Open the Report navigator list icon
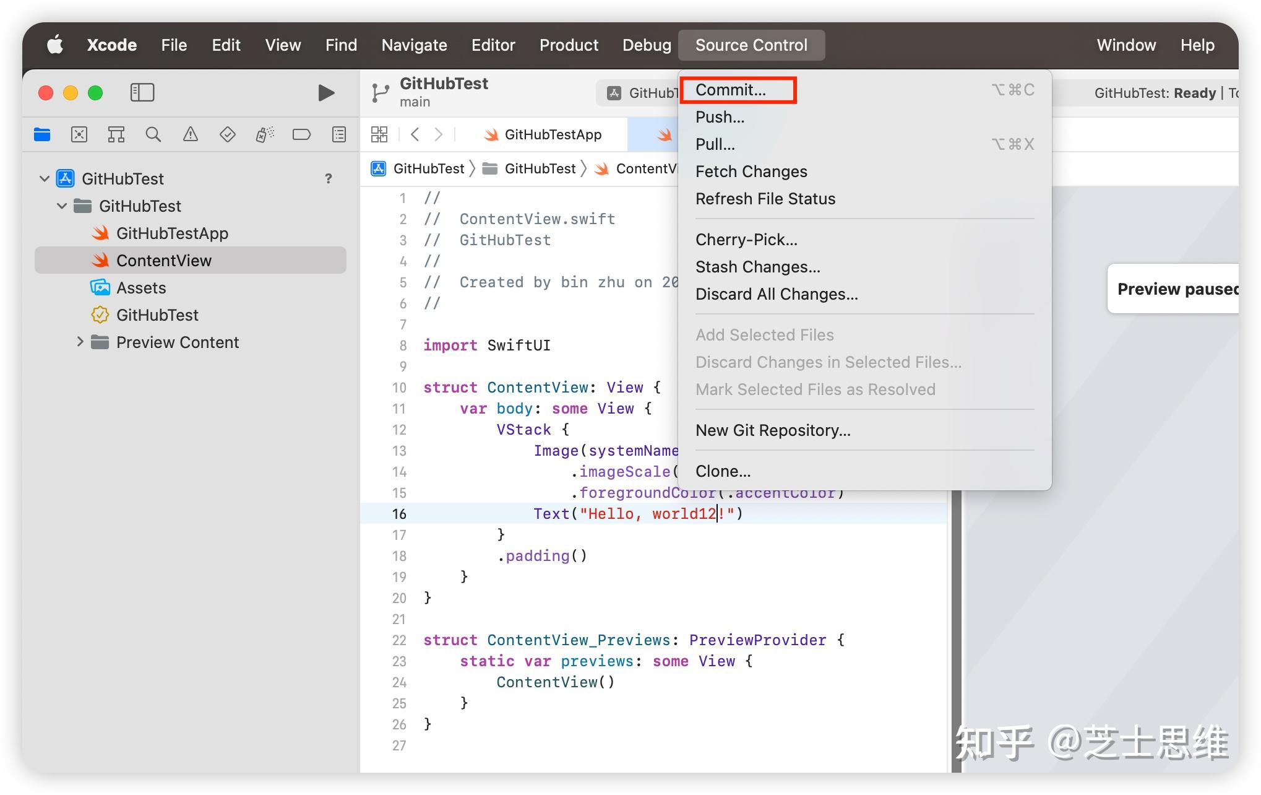The width and height of the screenshot is (1261, 795). pyautogui.click(x=339, y=134)
